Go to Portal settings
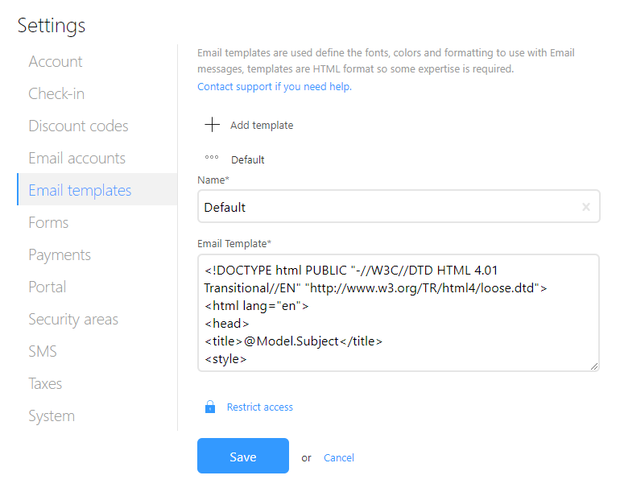The image size is (620, 496). (x=48, y=287)
